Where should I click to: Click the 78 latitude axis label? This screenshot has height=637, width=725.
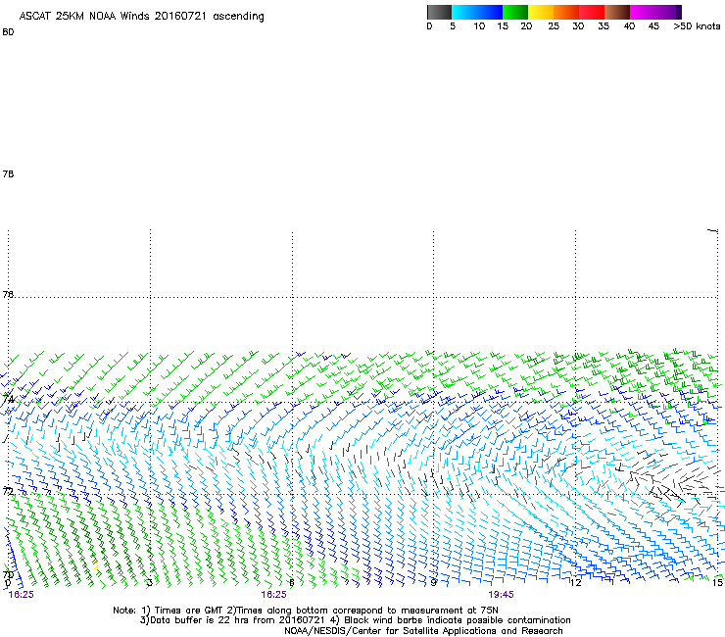click(8, 173)
